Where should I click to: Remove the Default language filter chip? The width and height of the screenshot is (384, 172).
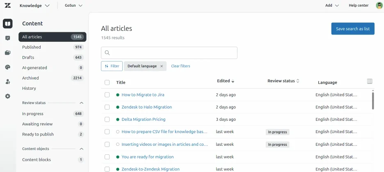[x=161, y=66]
